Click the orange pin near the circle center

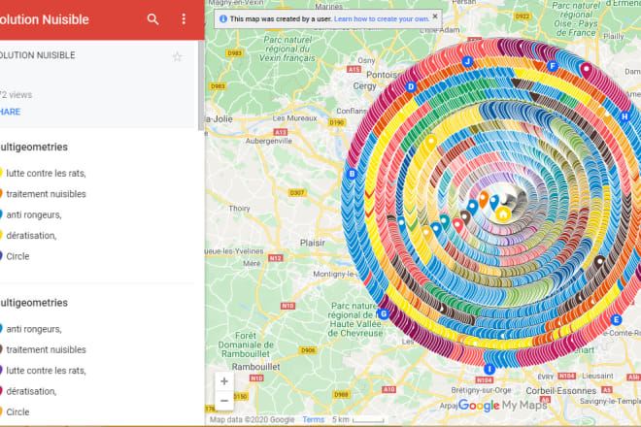pos(484,199)
